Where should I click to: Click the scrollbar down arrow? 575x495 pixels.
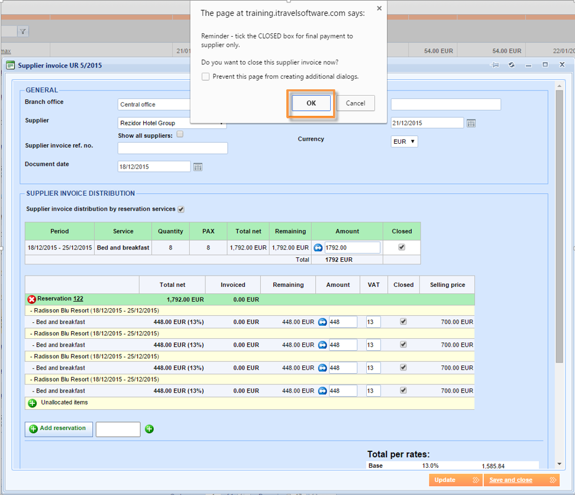point(559,464)
